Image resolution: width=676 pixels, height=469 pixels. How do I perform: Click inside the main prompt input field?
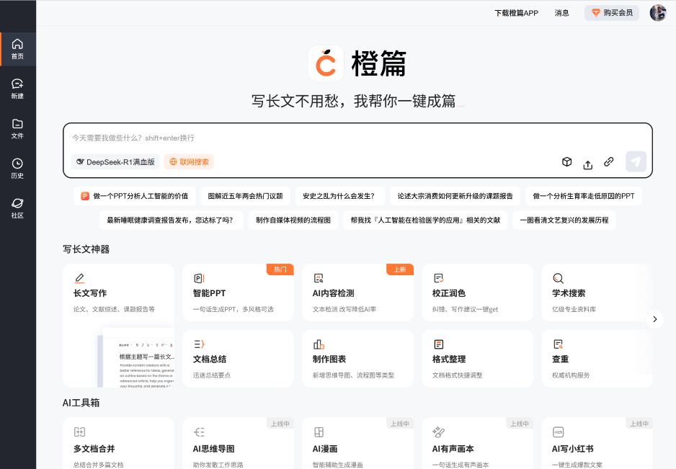(288, 138)
